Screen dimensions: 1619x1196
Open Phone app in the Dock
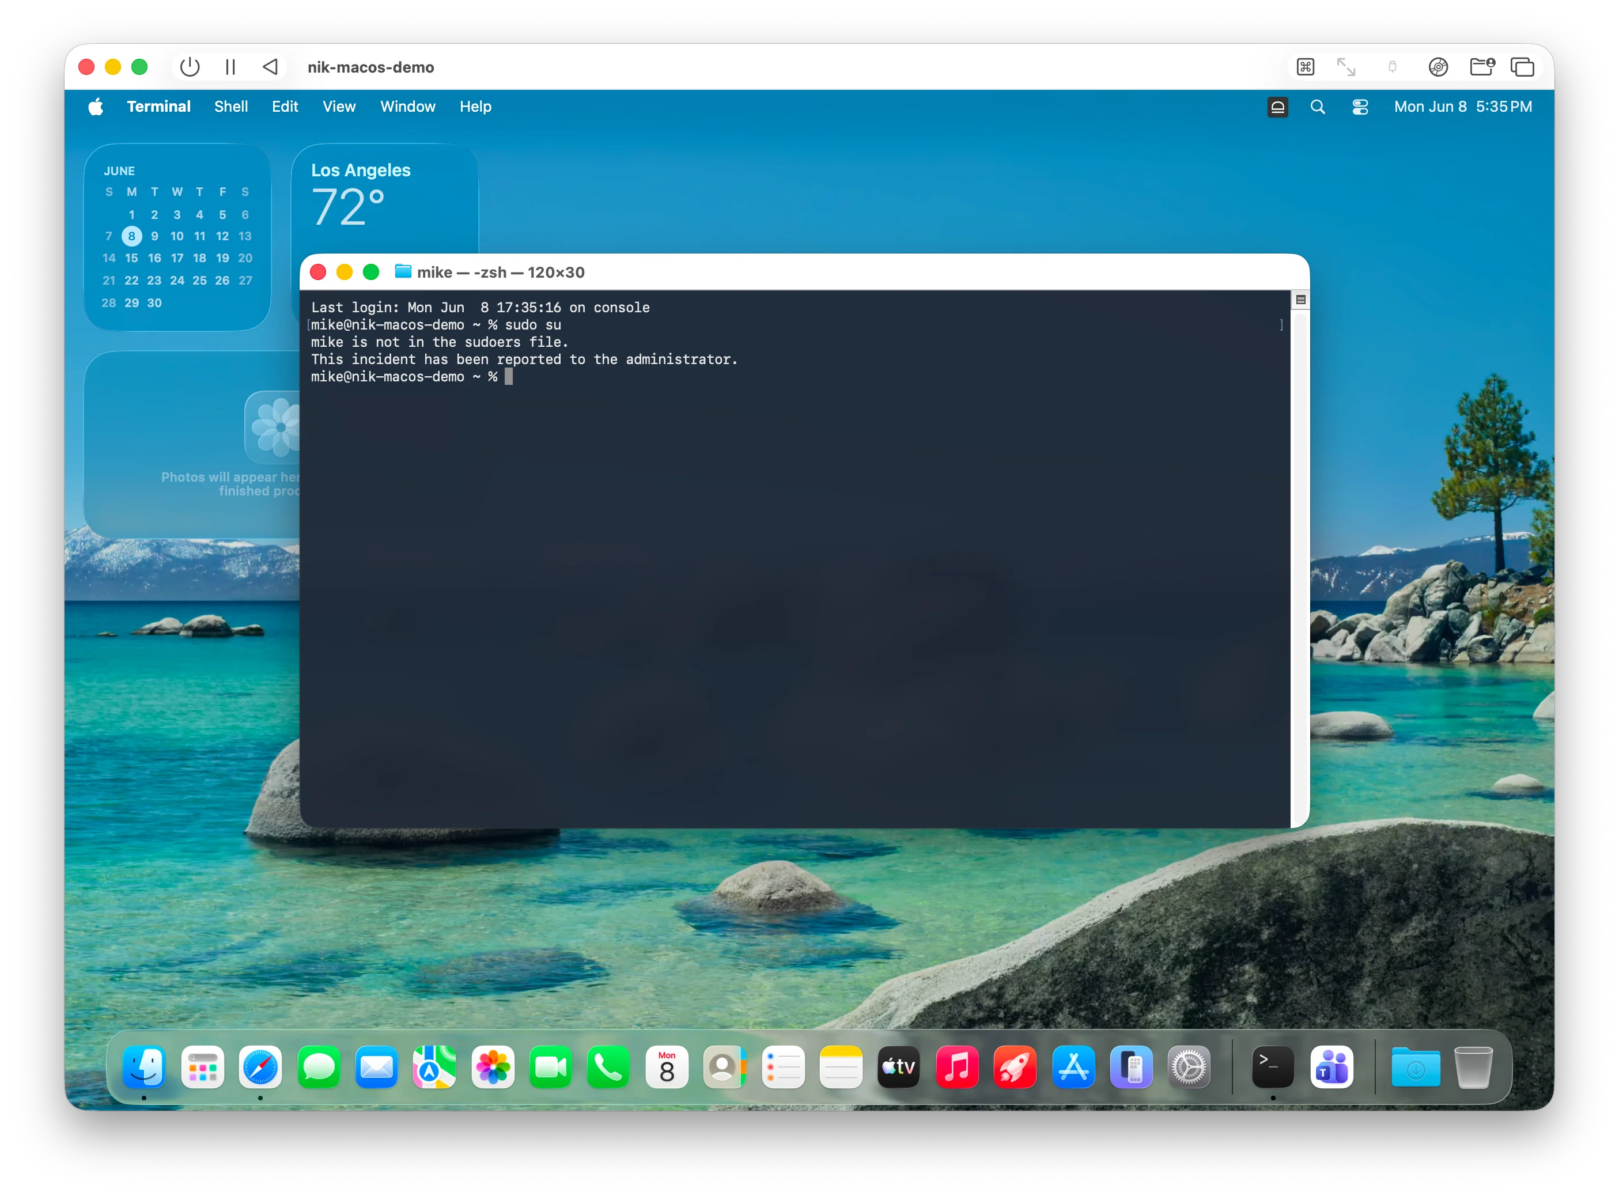coord(609,1066)
